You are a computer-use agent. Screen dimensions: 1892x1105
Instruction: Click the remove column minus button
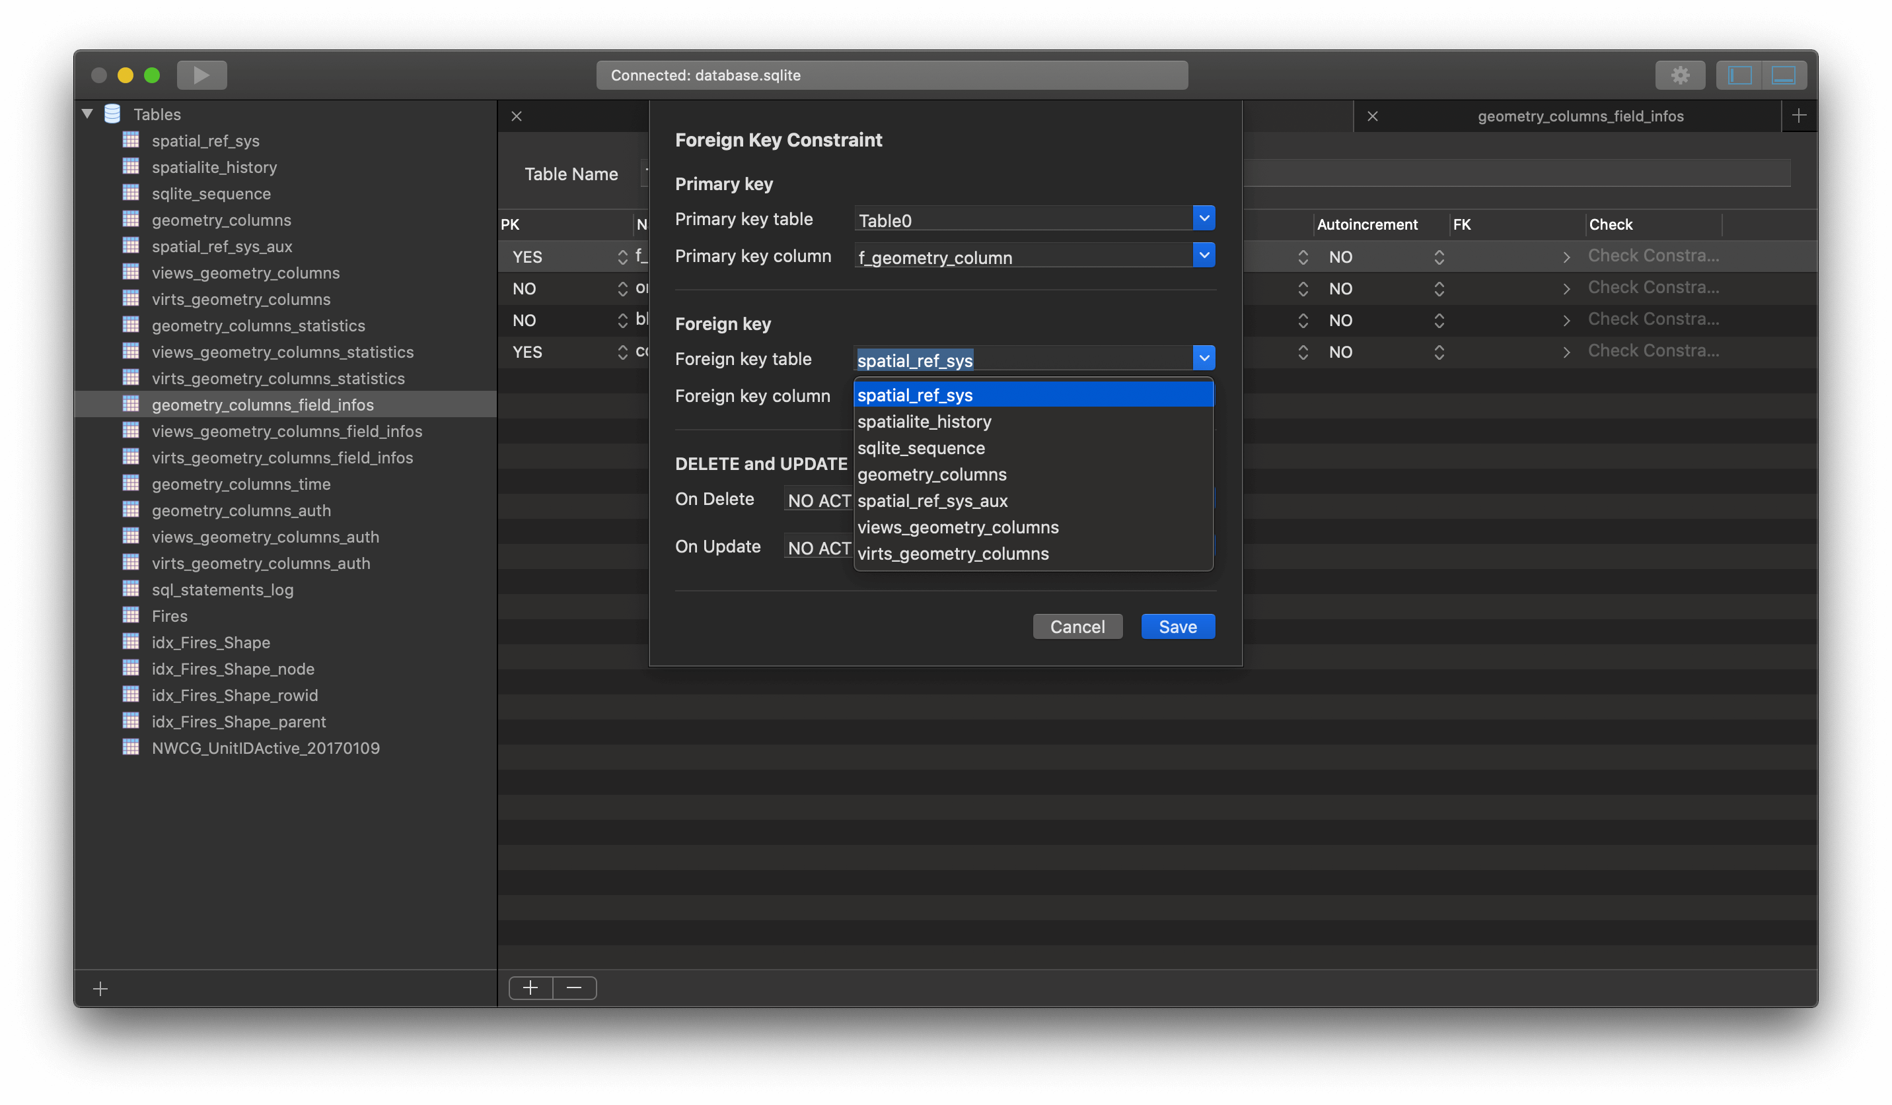(x=574, y=988)
